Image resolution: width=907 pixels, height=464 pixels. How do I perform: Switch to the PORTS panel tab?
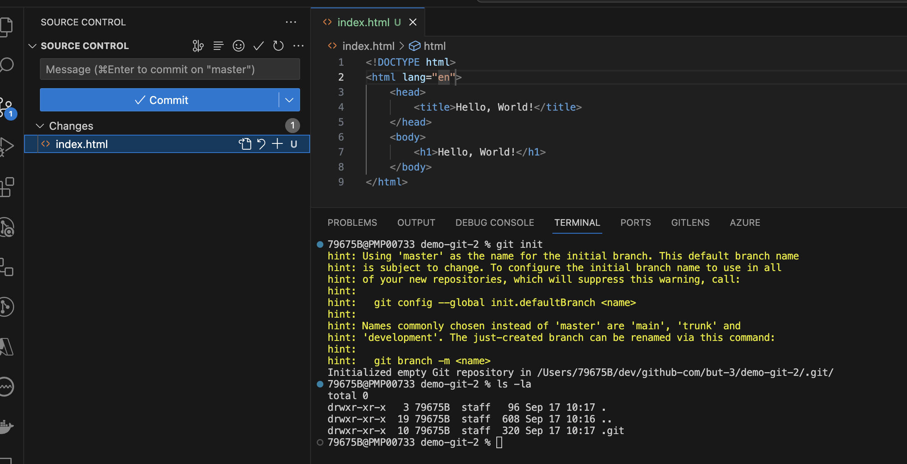[x=636, y=222]
